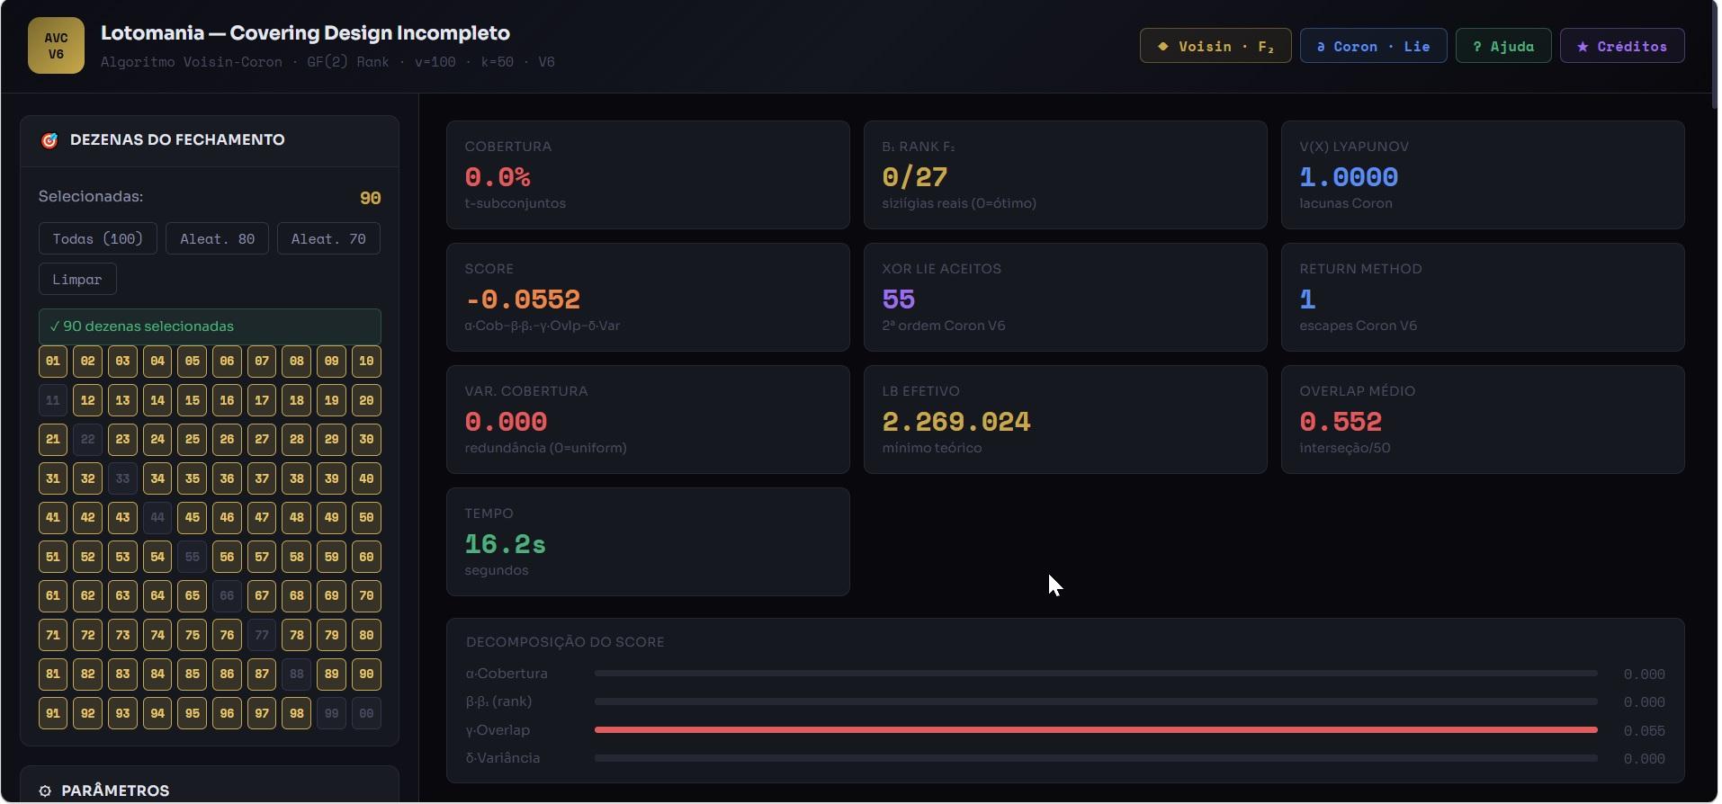Viewport: 1722px width, 804px height.
Task: Click the Cobertura 0.0% stat card
Action: (x=648, y=175)
